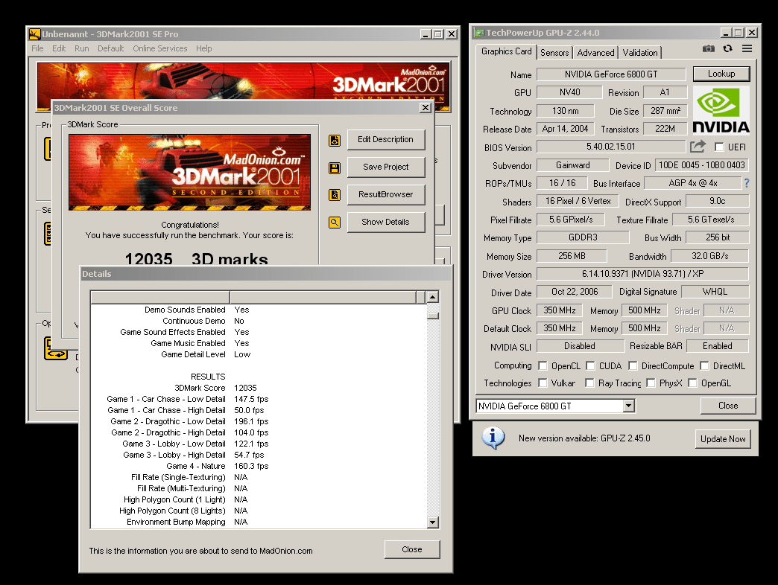Switch to the Advanced tab

click(x=596, y=53)
